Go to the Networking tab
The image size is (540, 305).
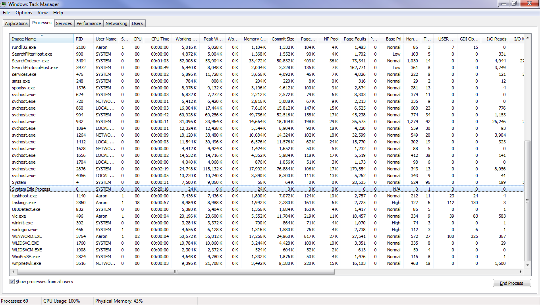(x=116, y=23)
